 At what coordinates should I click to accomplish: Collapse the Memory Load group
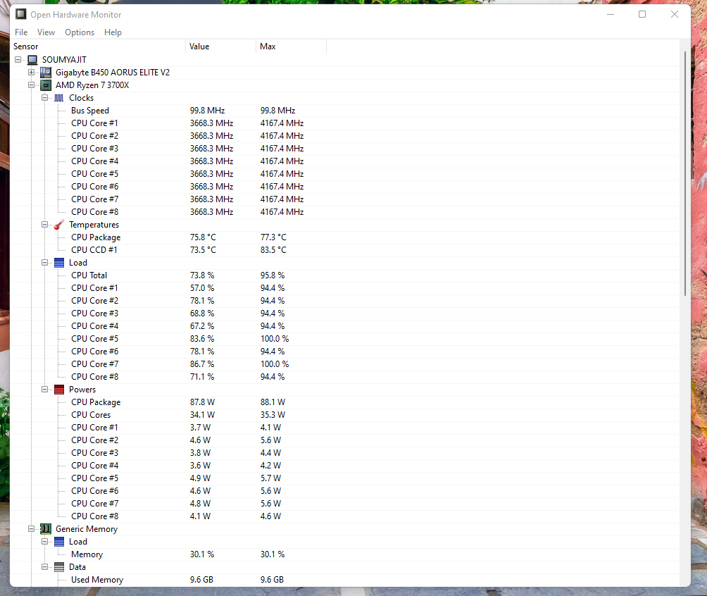[44, 541]
